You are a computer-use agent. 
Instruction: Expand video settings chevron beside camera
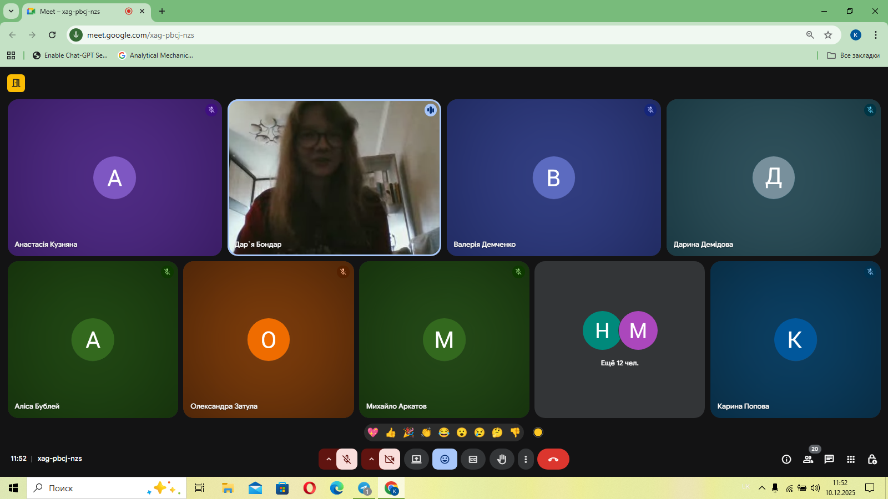pos(371,459)
